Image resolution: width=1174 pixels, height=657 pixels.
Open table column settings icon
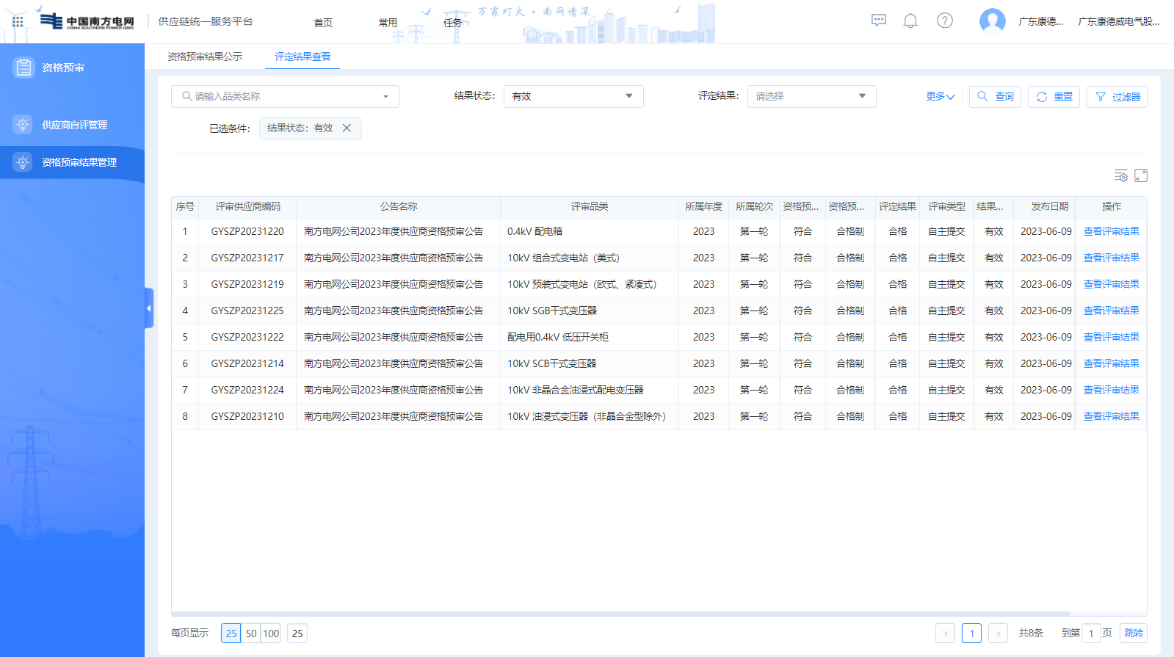[x=1120, y=175]
